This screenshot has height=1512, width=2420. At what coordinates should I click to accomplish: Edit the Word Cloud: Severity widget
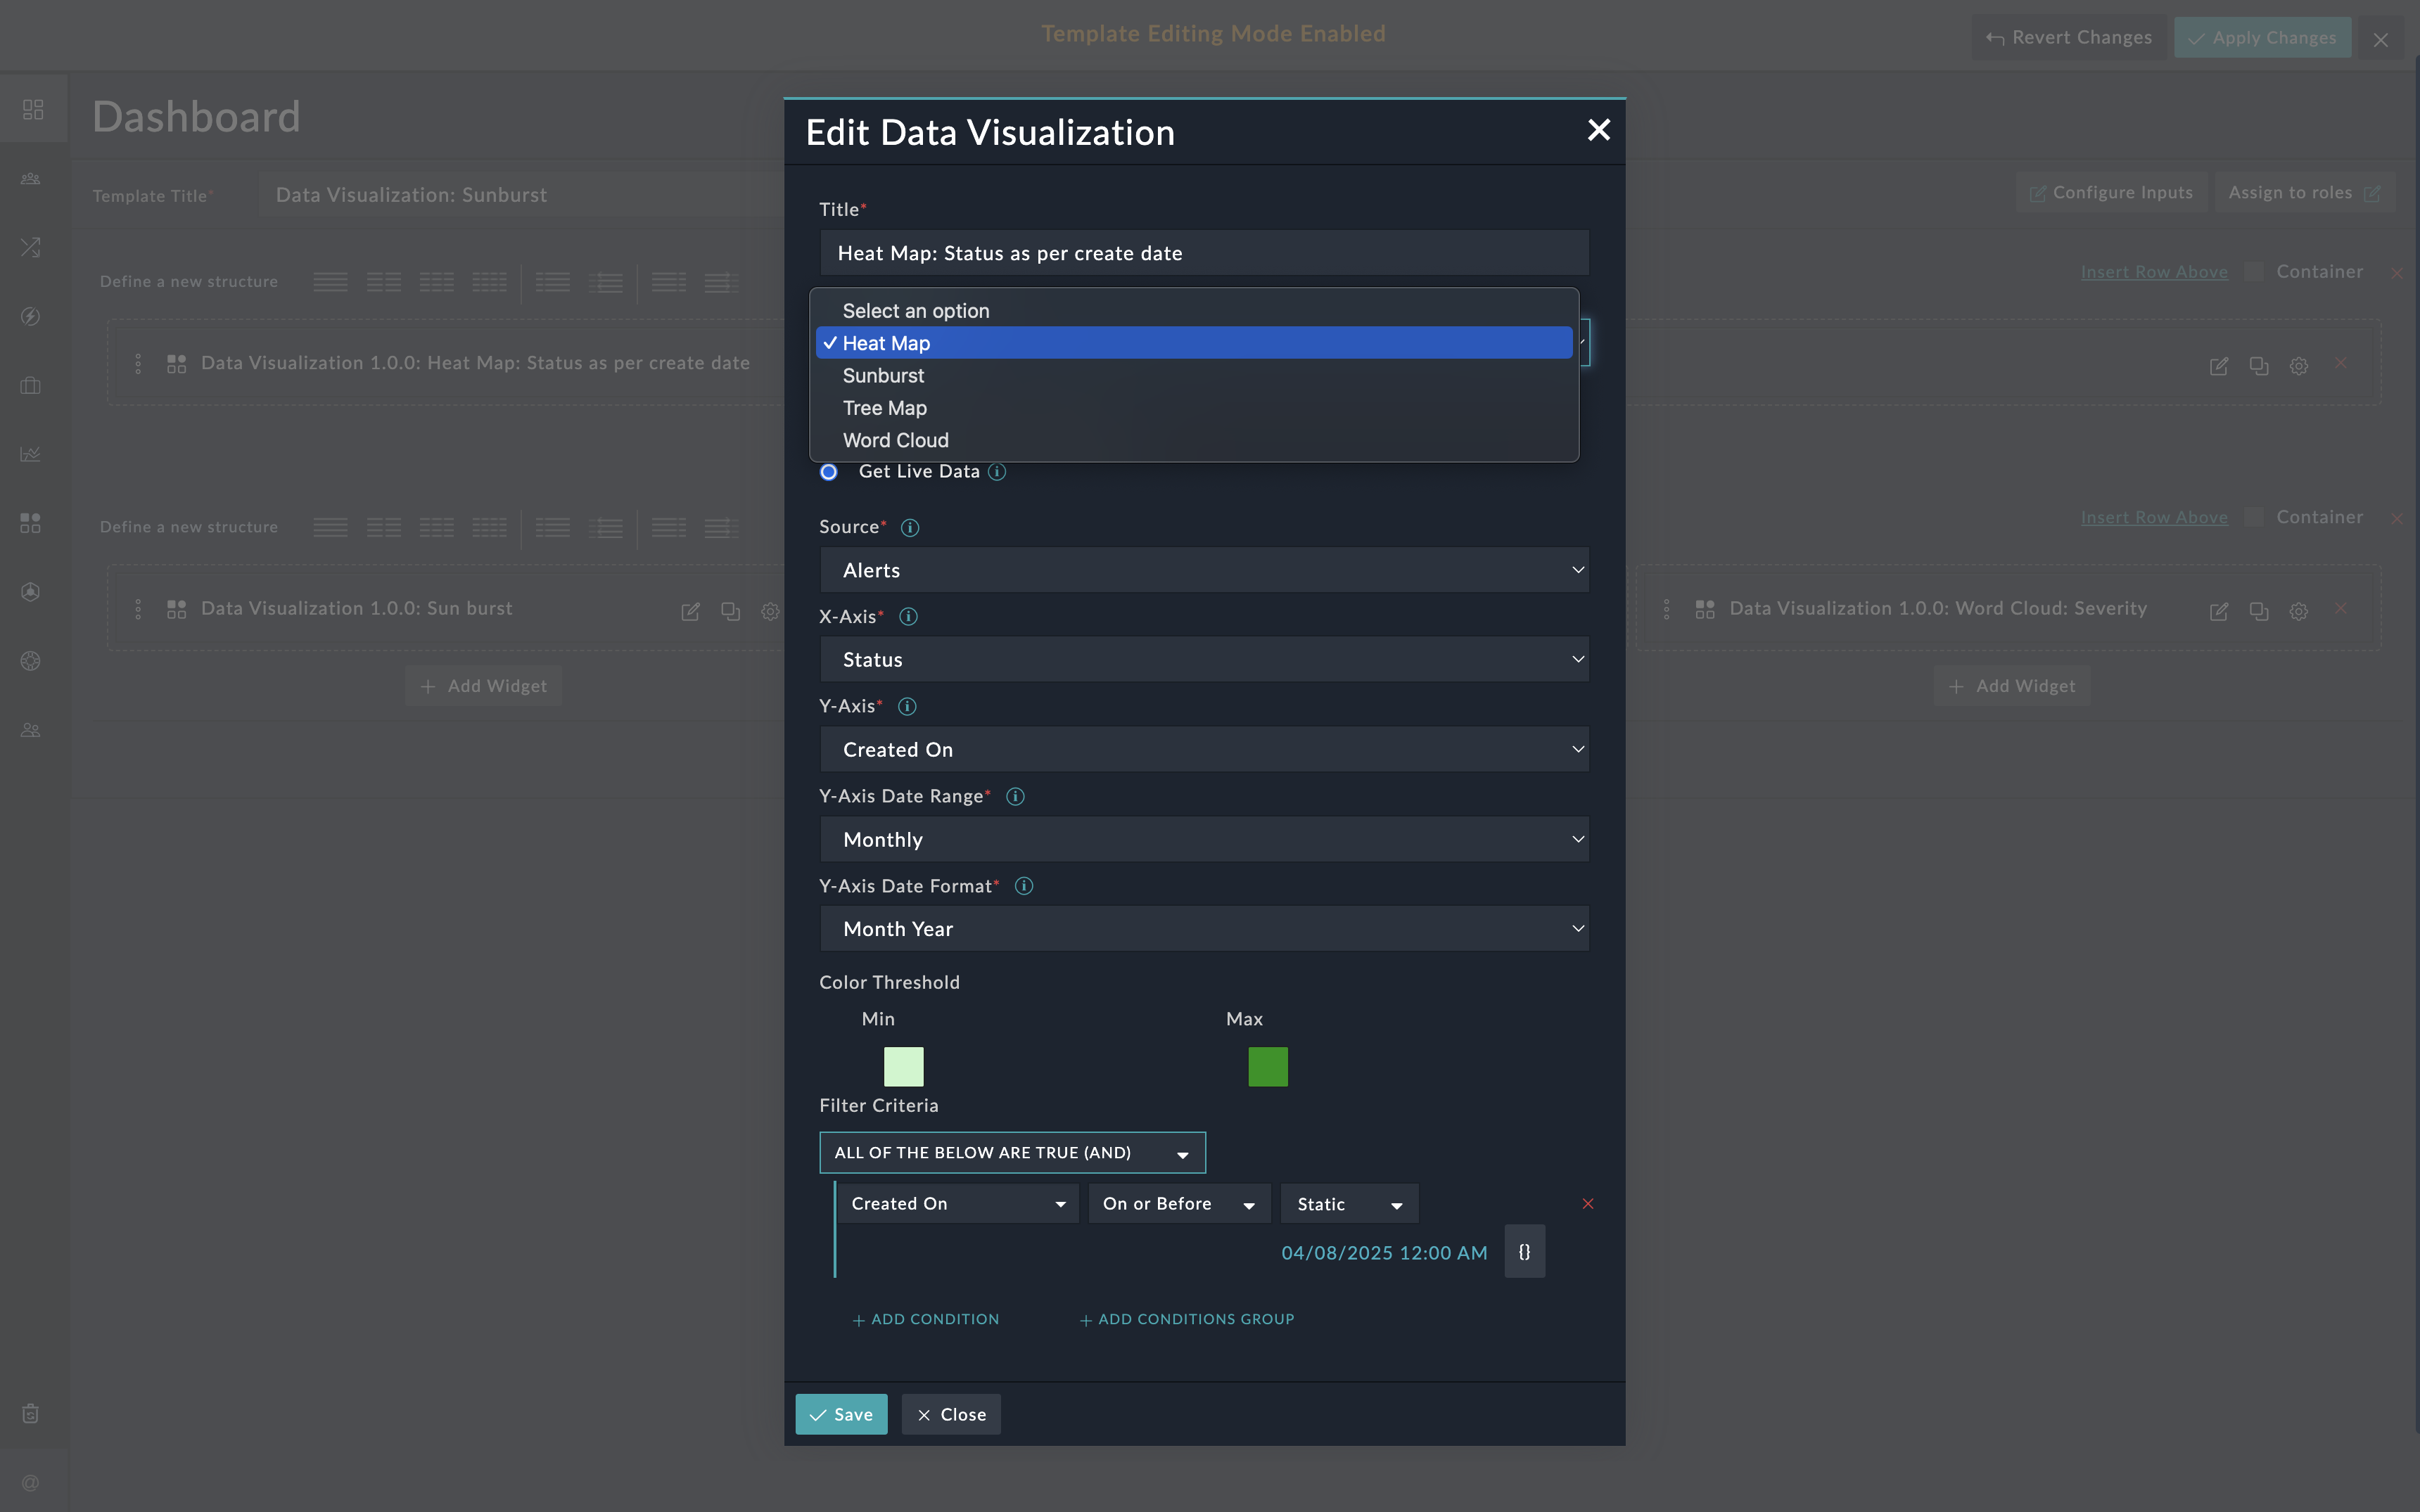[2218, 611]
